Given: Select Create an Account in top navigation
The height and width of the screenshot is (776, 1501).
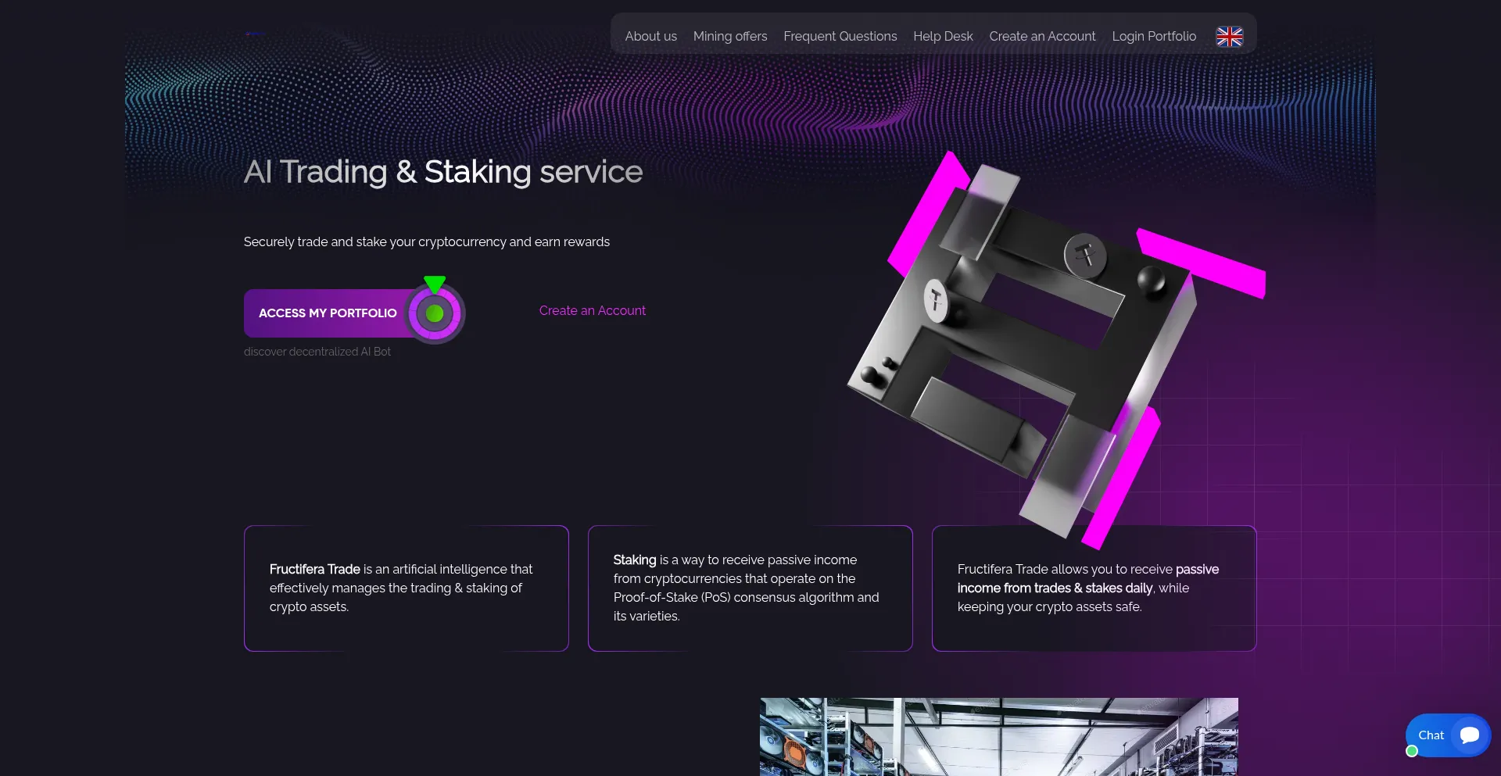Looking at the screenshot, I should coord(1042,36).
